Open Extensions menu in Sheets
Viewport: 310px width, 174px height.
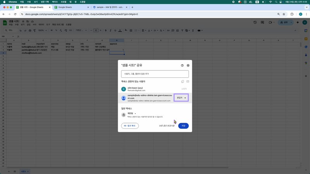tap(58, 25)
